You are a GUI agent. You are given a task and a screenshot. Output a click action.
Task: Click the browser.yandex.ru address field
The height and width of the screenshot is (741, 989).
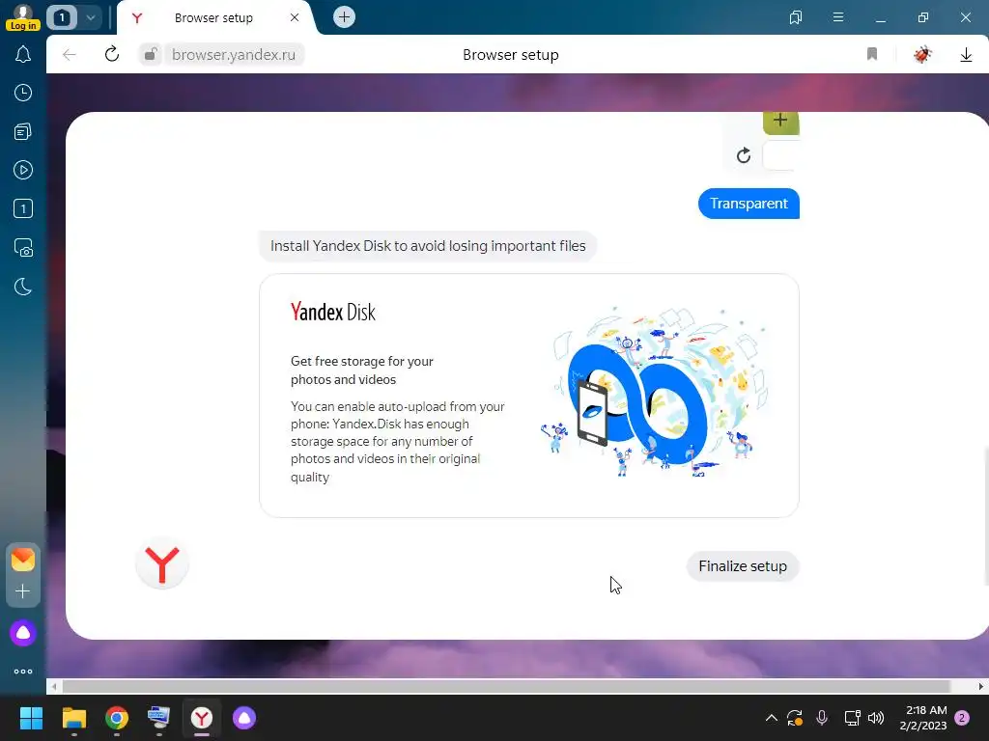(x=234, y=55)
